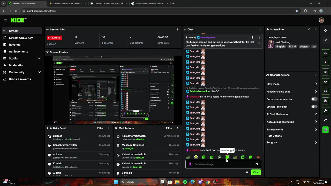Open SammyySosaa's username in pinned message
This screenshot has width=331, height=186.
(207, 37)
